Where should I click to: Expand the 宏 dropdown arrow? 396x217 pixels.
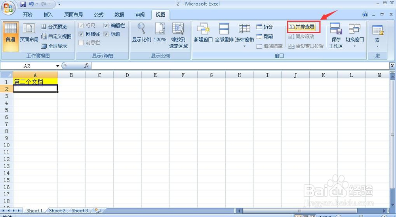377,46
